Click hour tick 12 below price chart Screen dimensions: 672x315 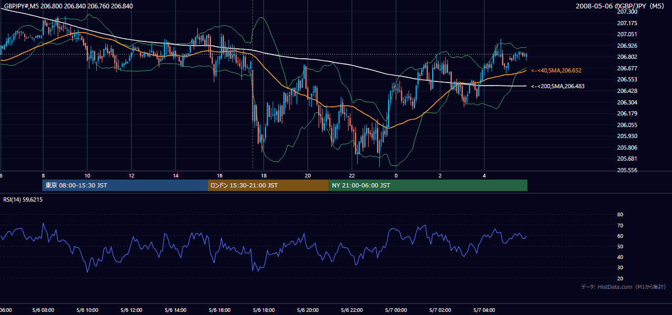click(x=131, y=175)
